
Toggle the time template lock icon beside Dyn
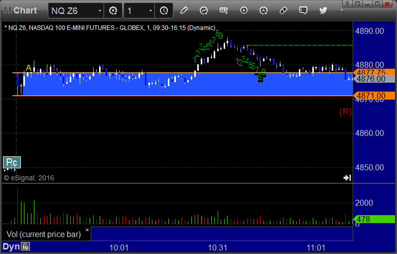[x=25, y=246]
